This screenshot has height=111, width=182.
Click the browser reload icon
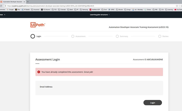(1, 6)
